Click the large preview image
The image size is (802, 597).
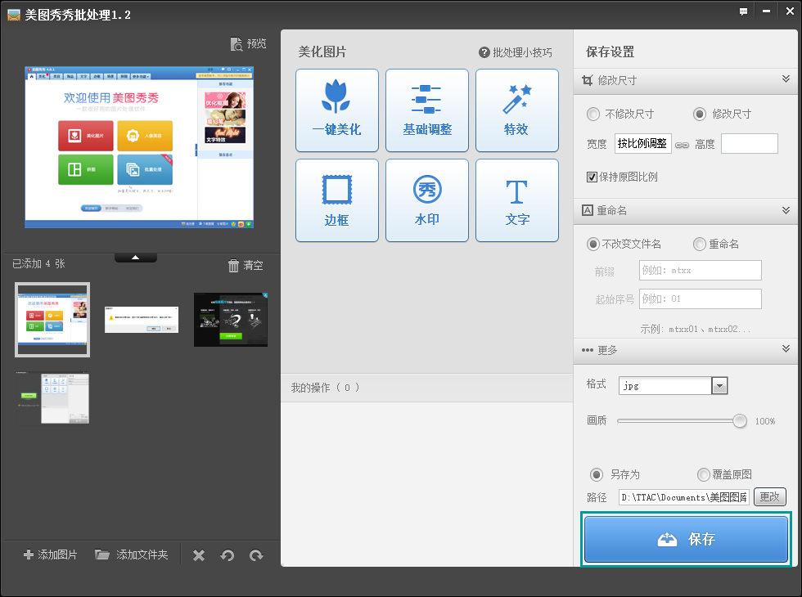click(139, 146)
